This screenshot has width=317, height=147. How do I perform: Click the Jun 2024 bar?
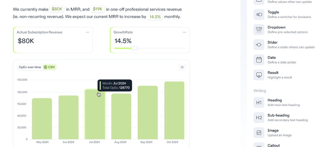(x=68, y=117)
